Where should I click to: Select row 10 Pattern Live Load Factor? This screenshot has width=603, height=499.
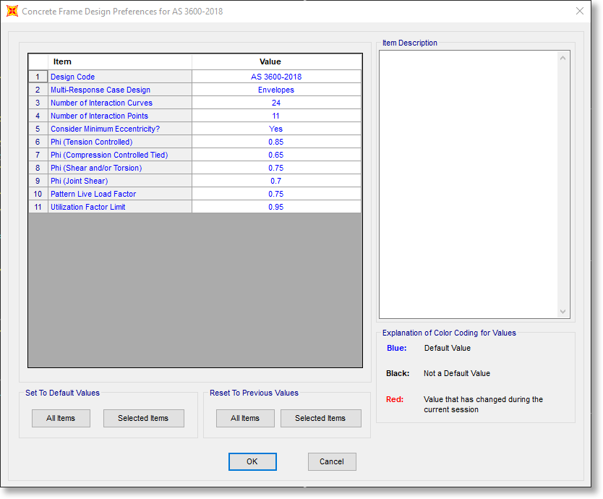(93, 194)
